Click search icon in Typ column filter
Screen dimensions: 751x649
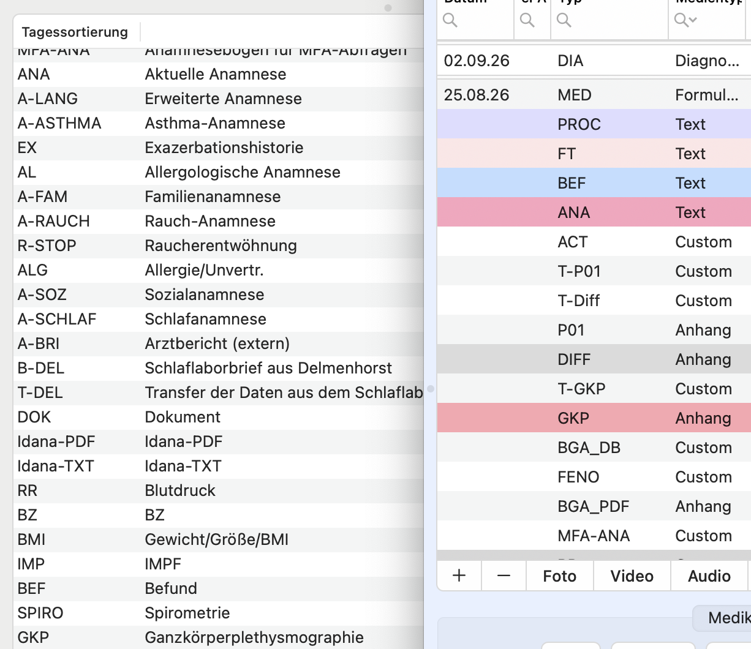564,20
